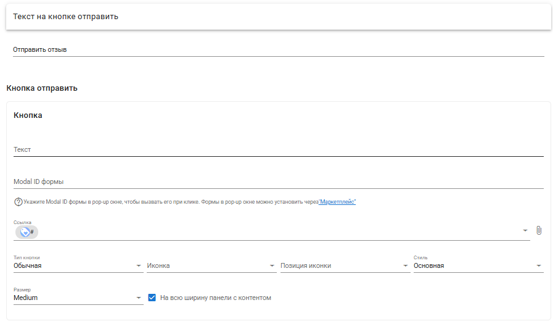Click the Текст input field under Кнопка
The height and width of the screenshot is (321, 553).
tap(278, 150)
